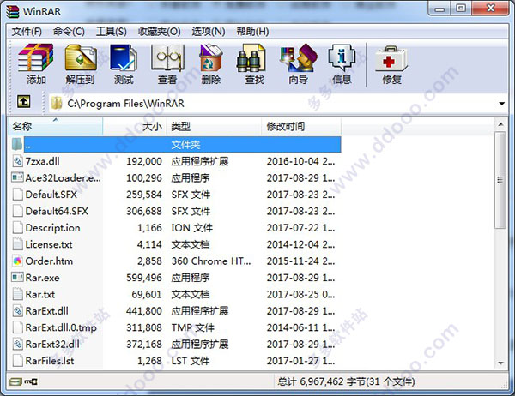Click the Ace32Loader.exe file icon
This screenshot has width=515, height=396.
pyautogui.click(x=17, y=177)
